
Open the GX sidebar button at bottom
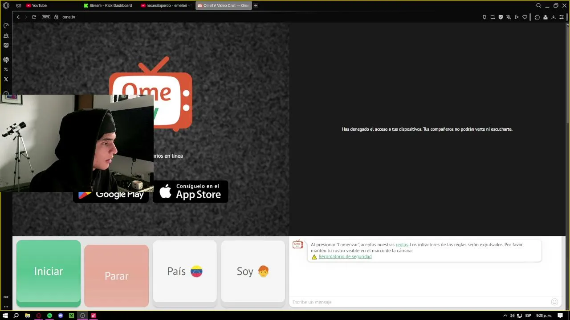pyautogui.click(x=6, y=297)
